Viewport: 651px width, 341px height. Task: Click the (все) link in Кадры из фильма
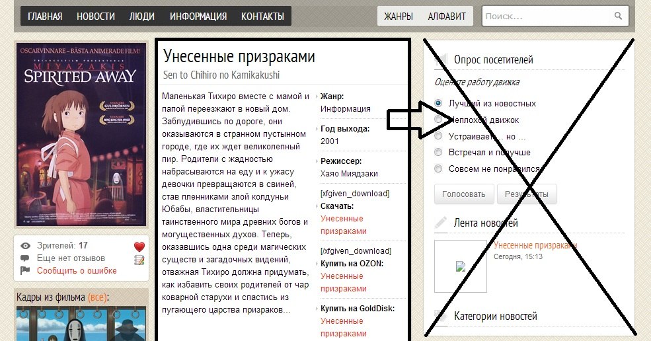(96, 297)
